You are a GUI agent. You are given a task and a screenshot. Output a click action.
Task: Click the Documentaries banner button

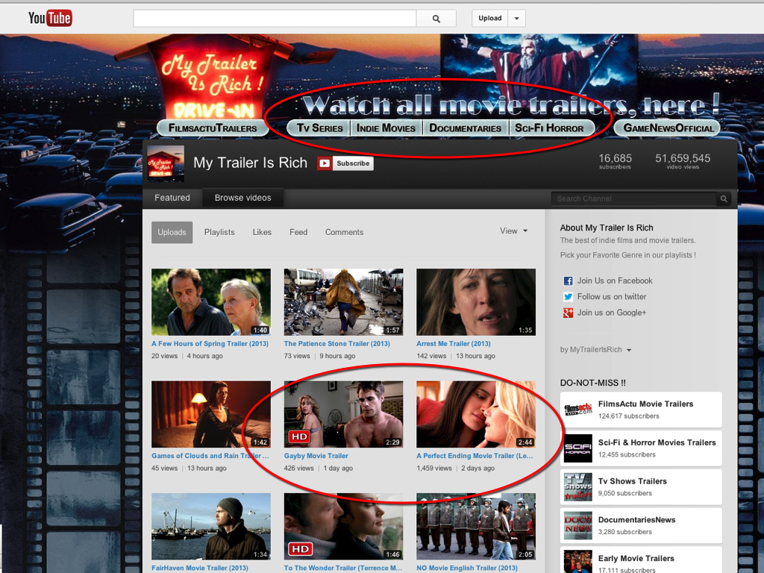click(466, 128)
